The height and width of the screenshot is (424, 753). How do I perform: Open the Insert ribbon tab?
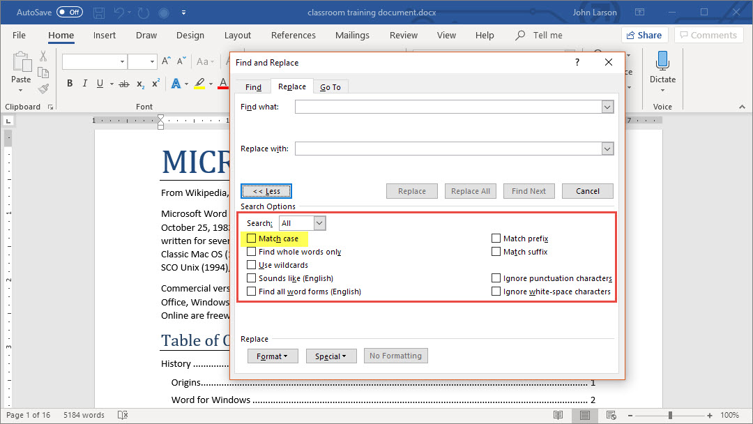(x=105, y=36)
